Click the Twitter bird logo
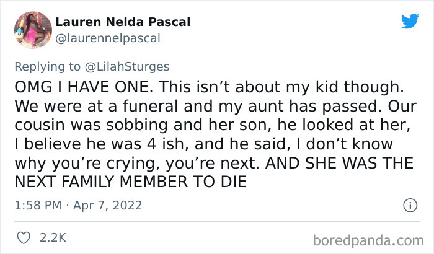 tap(410, 22)
